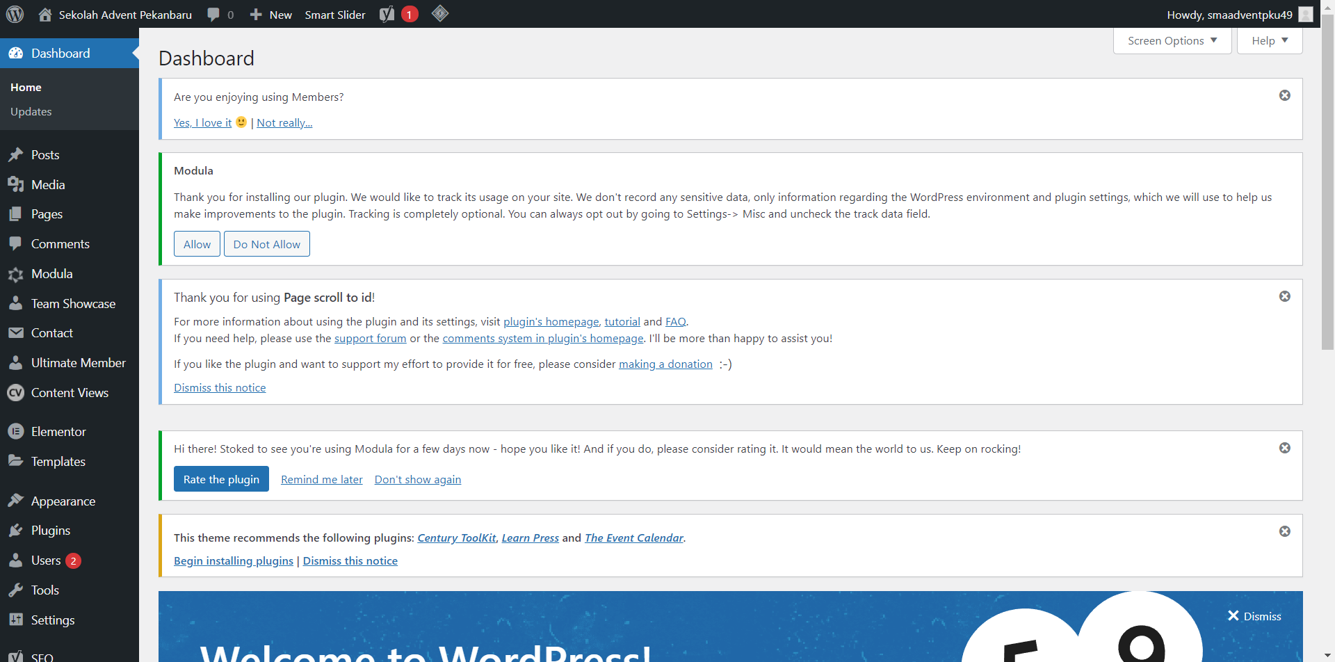
Task: Open Content Views from the sidebar
Action: click(70, 393)
